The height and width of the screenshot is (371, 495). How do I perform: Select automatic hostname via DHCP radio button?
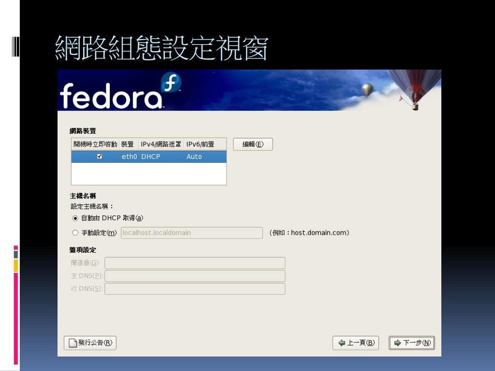75,218
